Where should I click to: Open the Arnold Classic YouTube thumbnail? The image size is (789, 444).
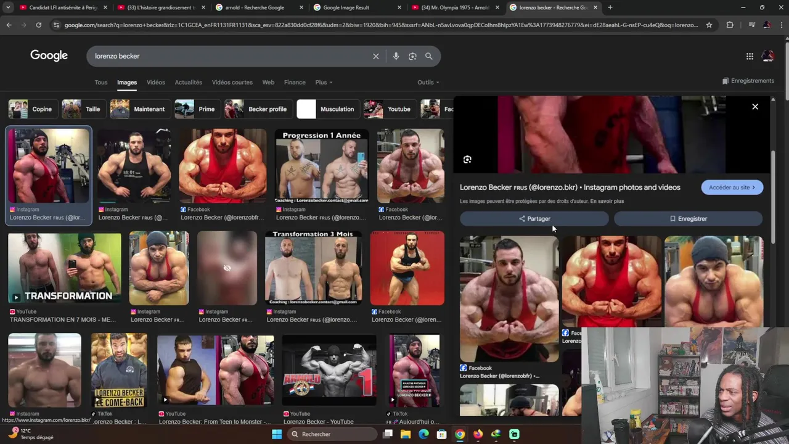click(x=329, y=370)
